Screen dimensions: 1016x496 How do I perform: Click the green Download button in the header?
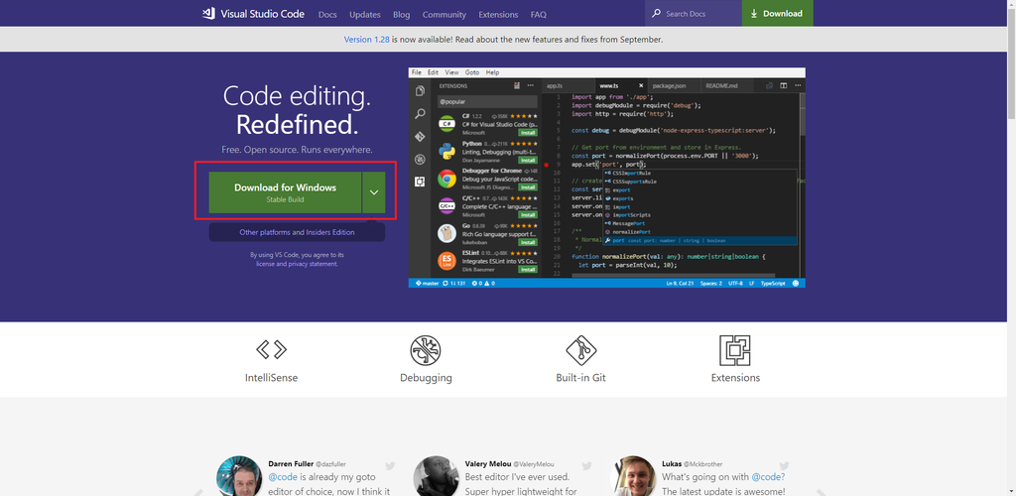point(777,14)
